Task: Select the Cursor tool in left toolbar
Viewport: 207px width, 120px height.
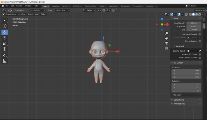Action: 4,26
